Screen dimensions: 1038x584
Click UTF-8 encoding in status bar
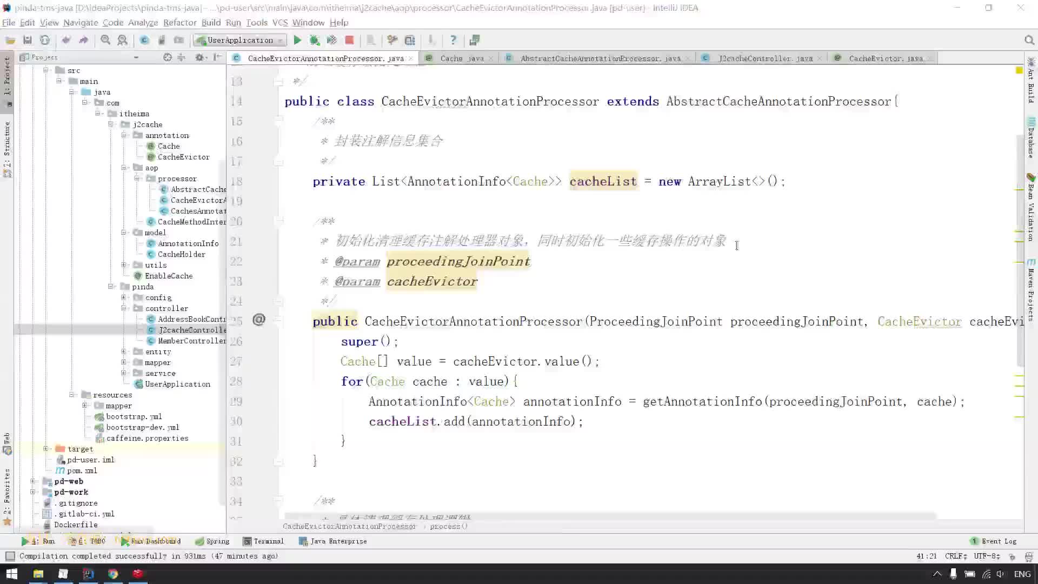click(987, 556)
